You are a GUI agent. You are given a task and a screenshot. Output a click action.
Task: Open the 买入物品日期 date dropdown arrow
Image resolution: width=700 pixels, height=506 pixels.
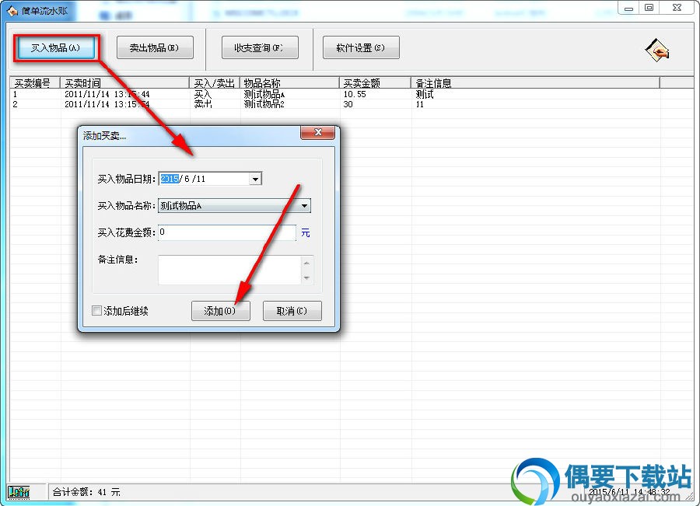pyautogui.click(x=255, y=179)
